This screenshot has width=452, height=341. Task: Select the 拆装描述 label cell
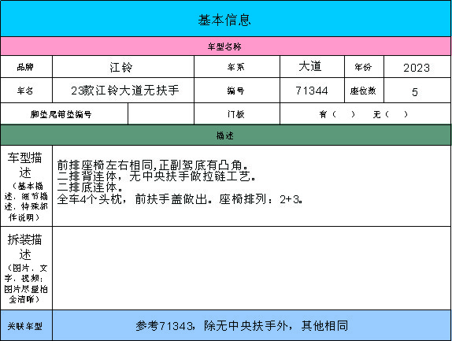(26, 268)
